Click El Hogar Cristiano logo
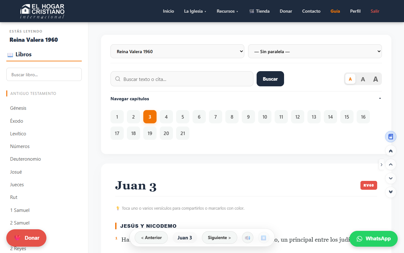 pos(42,11)
